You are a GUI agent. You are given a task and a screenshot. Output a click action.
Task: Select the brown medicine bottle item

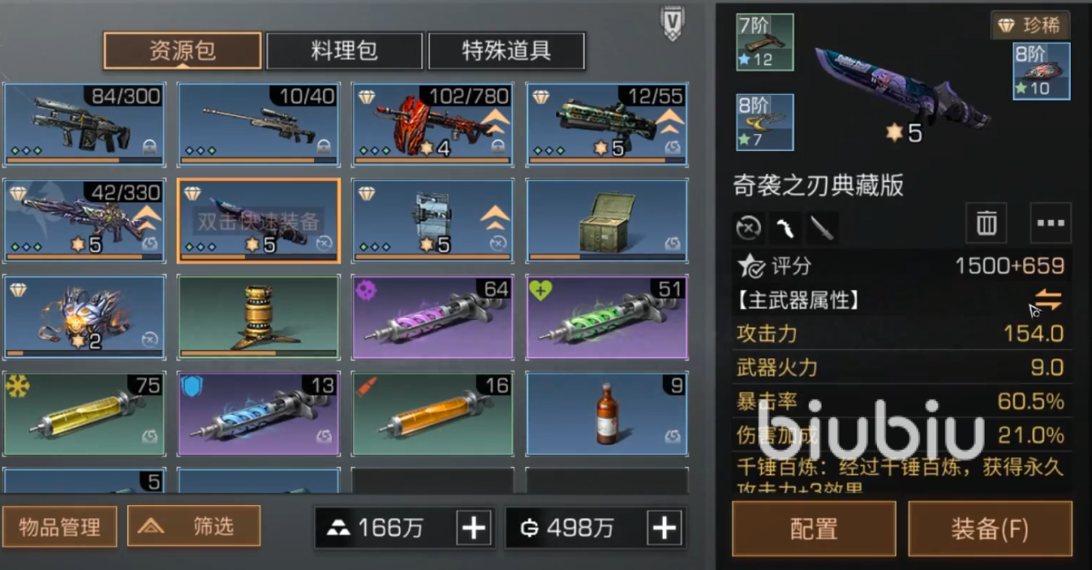[x=607, y=413]
